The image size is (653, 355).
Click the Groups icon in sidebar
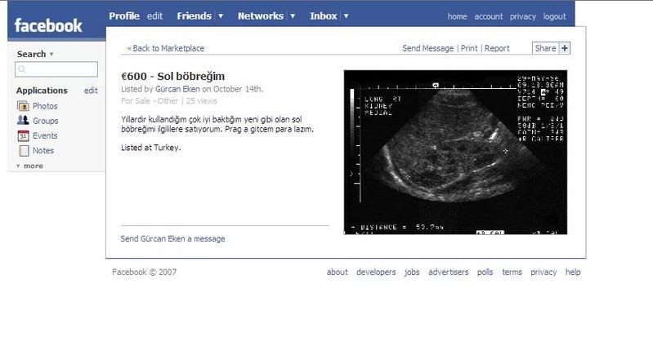pos(23,121)
